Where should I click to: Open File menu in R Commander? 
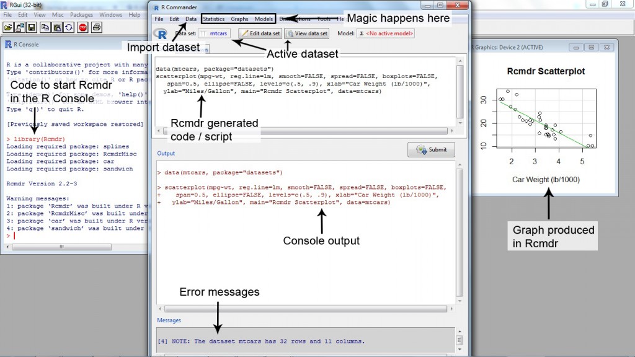click(x=159, y=19)
